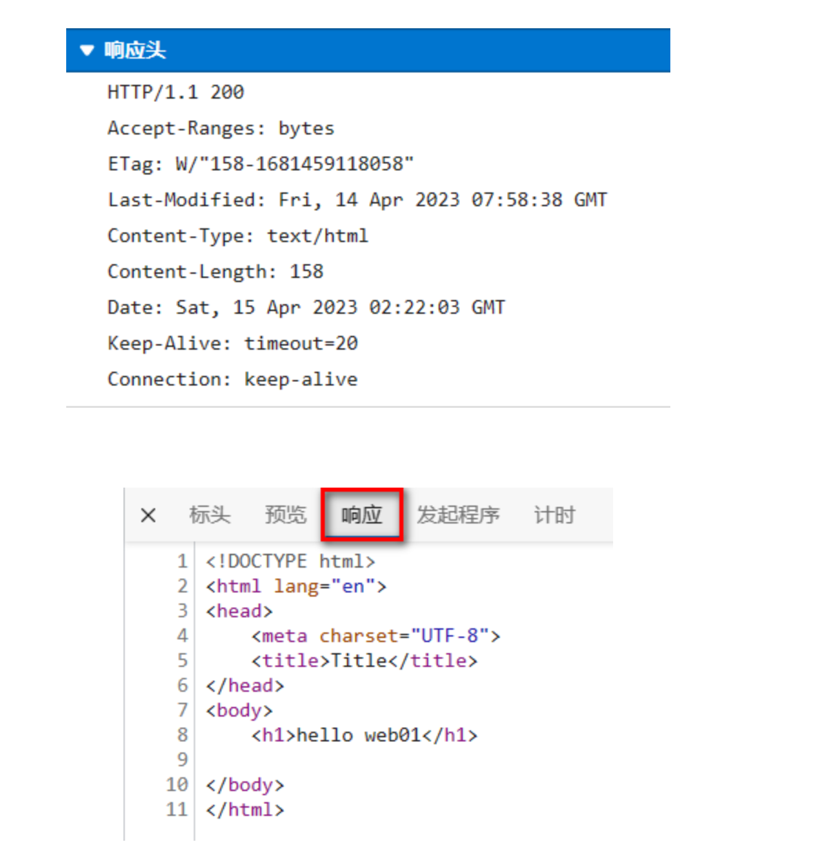840x849 pixels.
Task: Click the opening <body> tag line
Action: (x=239, y=710)
